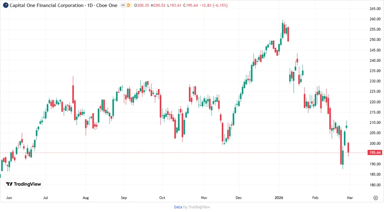The height and width of the screenshot is (212, 384).
Task: Click the TradingView logo badge
Action: [x=24, y=184]
